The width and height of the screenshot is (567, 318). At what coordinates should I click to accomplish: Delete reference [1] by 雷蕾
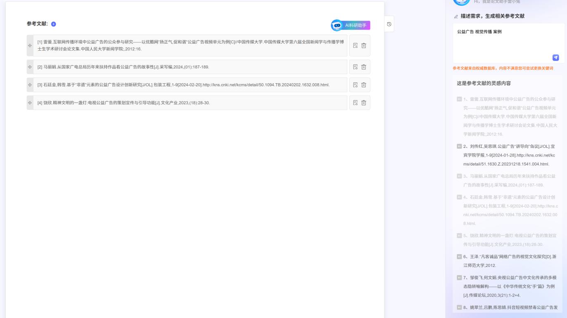(364, 45)
